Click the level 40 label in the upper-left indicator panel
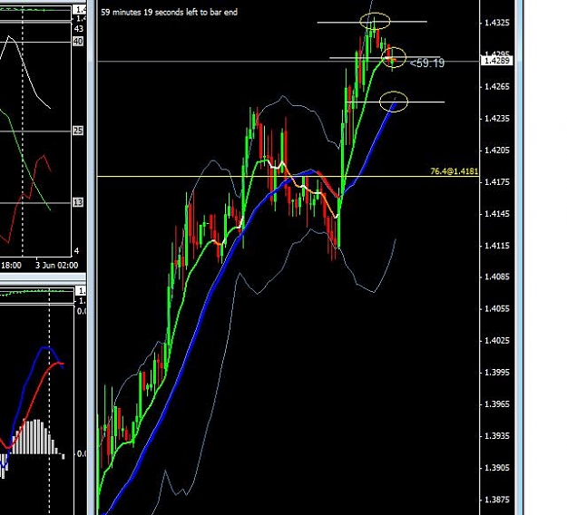The image size is (567, 515). pyautogui.click(x=78, y=41)
